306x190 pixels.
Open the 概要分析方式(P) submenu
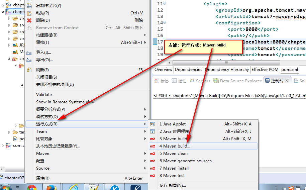[87, 109]
